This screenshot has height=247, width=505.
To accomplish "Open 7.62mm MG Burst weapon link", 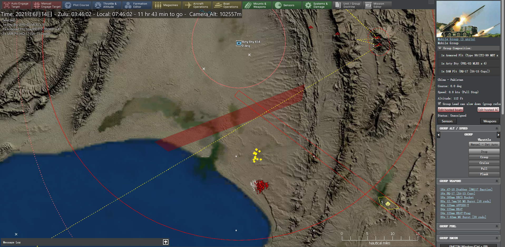I will pyautogui.click(x=463, y=217).
